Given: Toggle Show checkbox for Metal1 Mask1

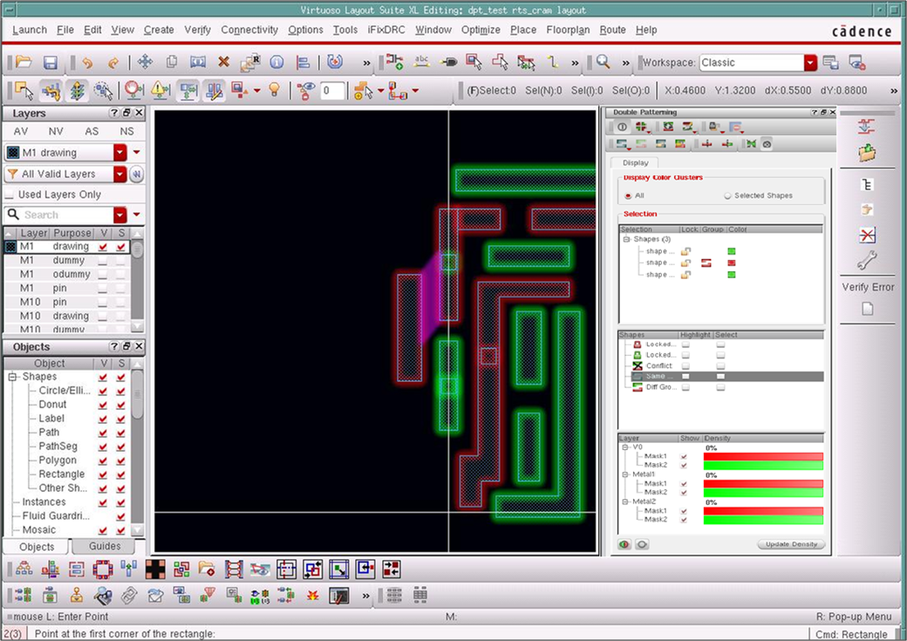Looking at the screenshot, I should 684,483.
